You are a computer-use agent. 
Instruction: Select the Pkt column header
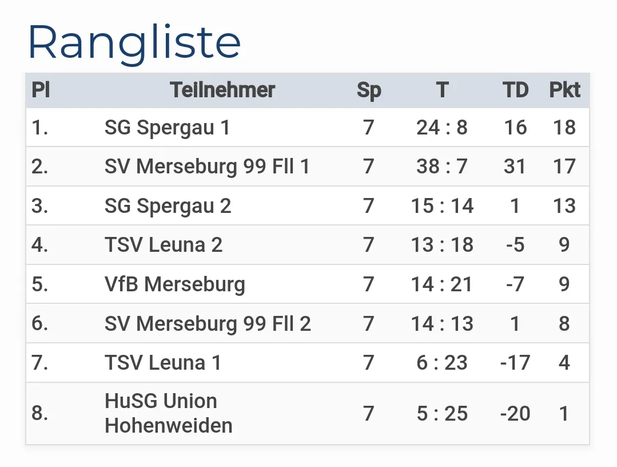coord(564,90)
